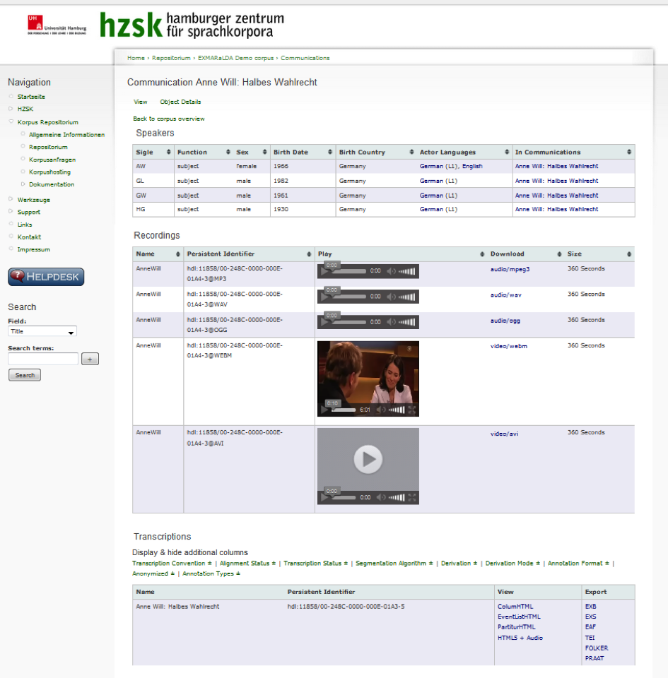
Task: Expand the HZSK navigation item
Action: click(11, 109)
